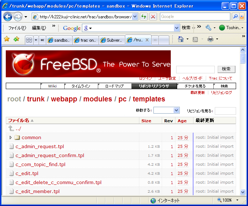Click the parent directory up-arrow icon

pyautogui.click(x=11, y=128)
